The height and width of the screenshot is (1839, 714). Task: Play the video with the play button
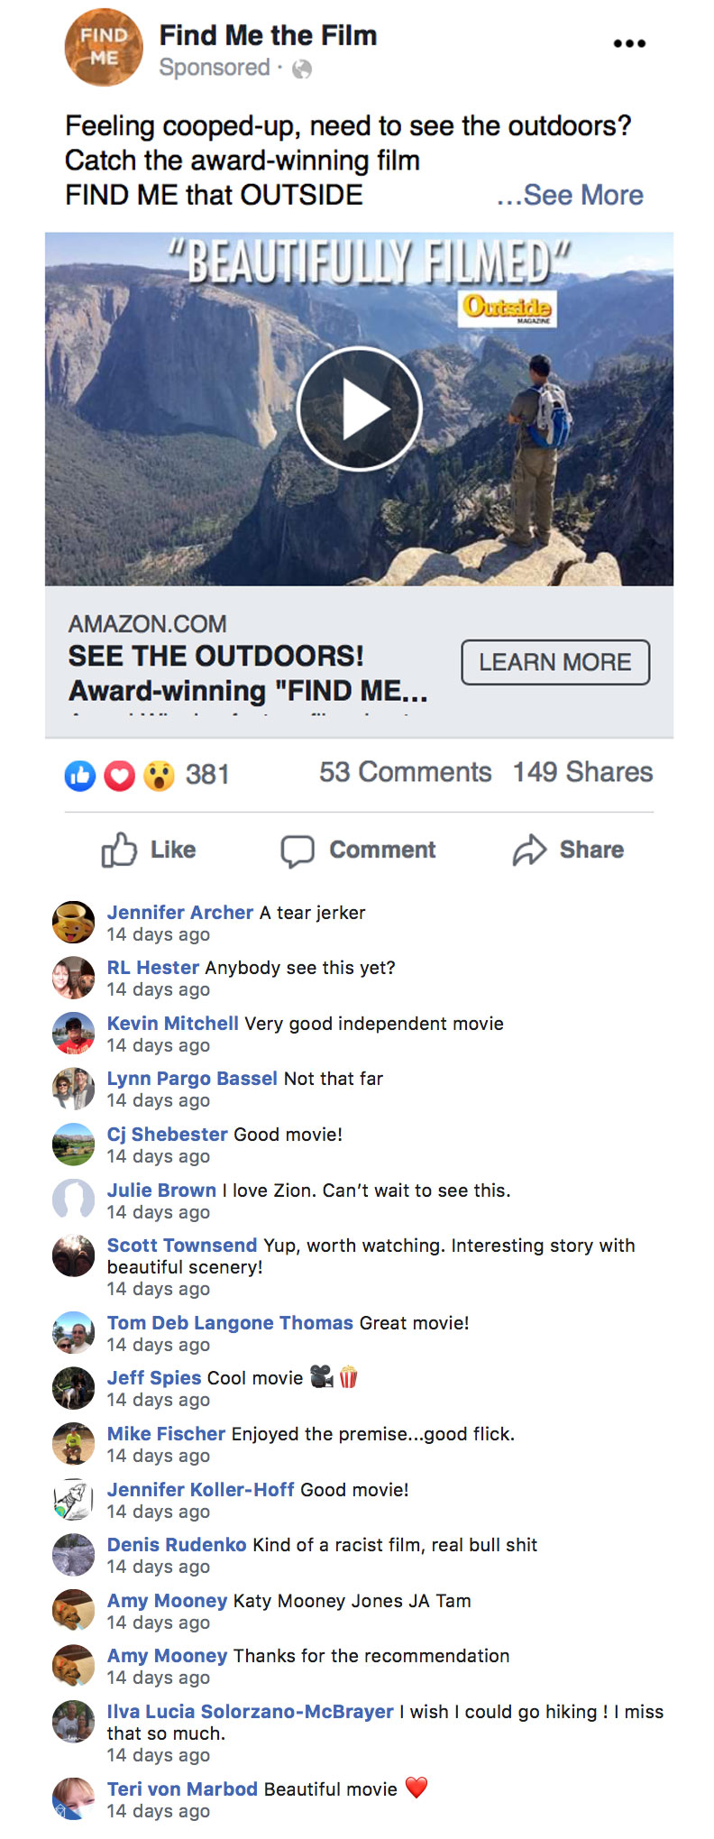[359, 409]
